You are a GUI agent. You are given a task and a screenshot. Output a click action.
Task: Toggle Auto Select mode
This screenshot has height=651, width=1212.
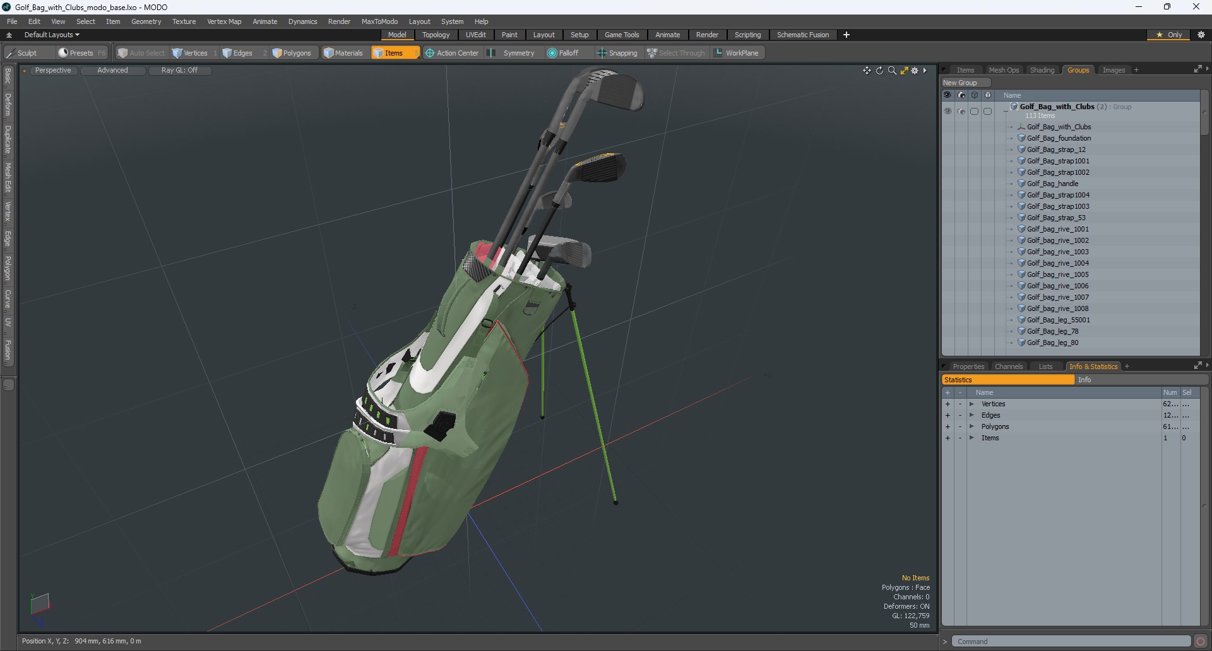click(141, 53)
